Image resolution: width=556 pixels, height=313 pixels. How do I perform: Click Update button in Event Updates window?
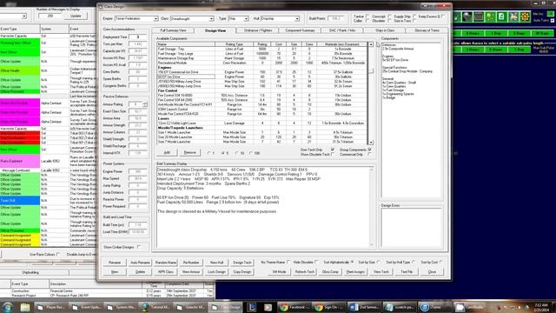click(x=76, y=16)
